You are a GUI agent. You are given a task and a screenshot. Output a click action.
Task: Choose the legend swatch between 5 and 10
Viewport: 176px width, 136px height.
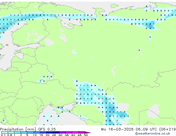[x=30, y=132]
